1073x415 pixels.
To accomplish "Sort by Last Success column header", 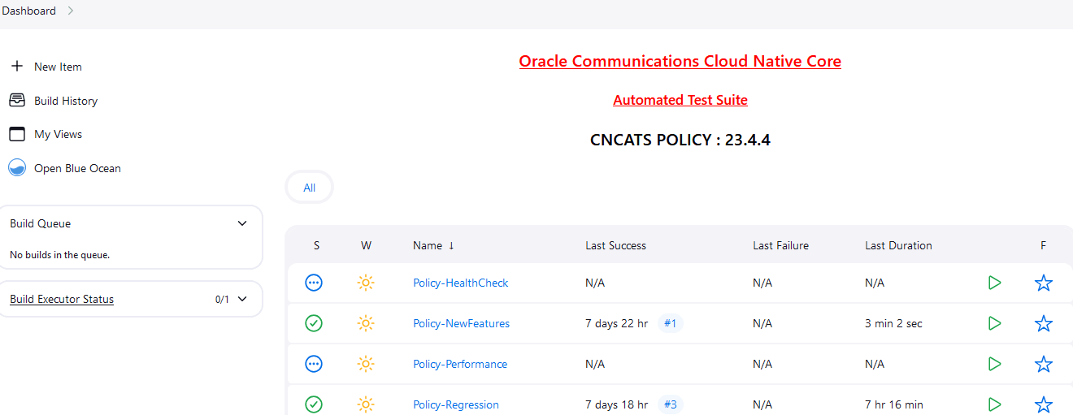I will tap(615, 245).
